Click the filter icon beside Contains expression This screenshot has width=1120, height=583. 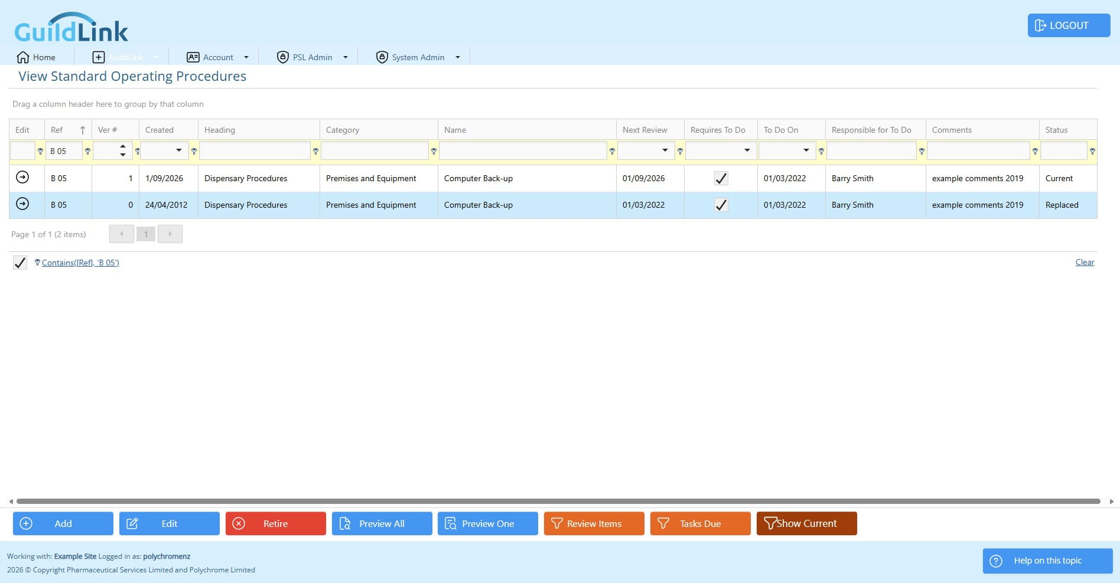[37, 263]
